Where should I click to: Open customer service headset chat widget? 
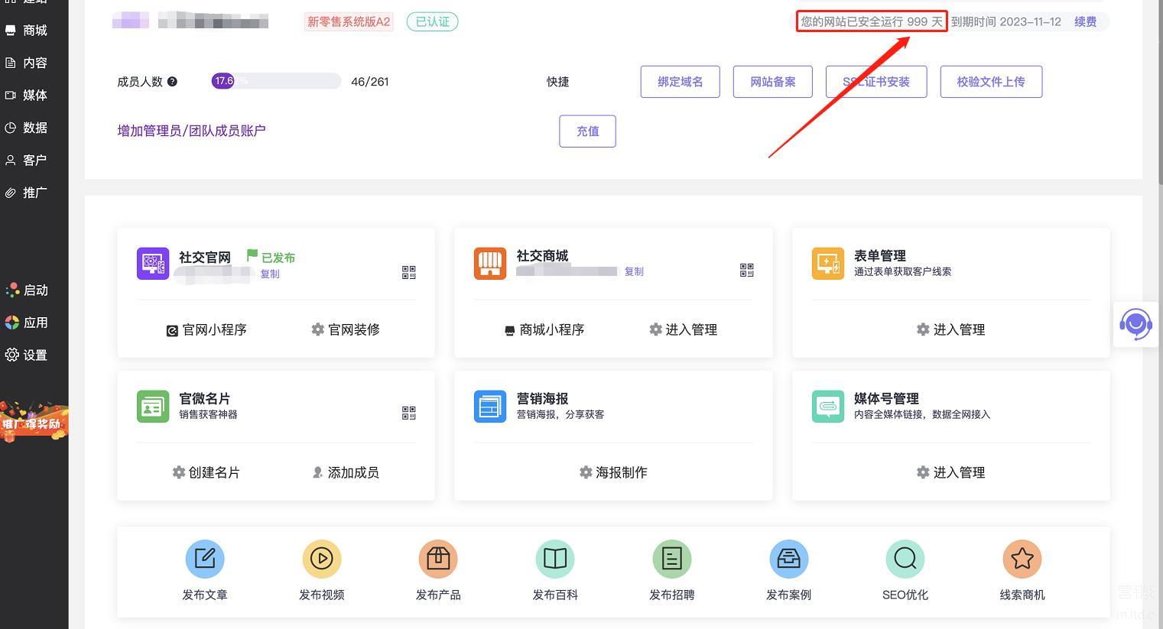(1135, 325)
